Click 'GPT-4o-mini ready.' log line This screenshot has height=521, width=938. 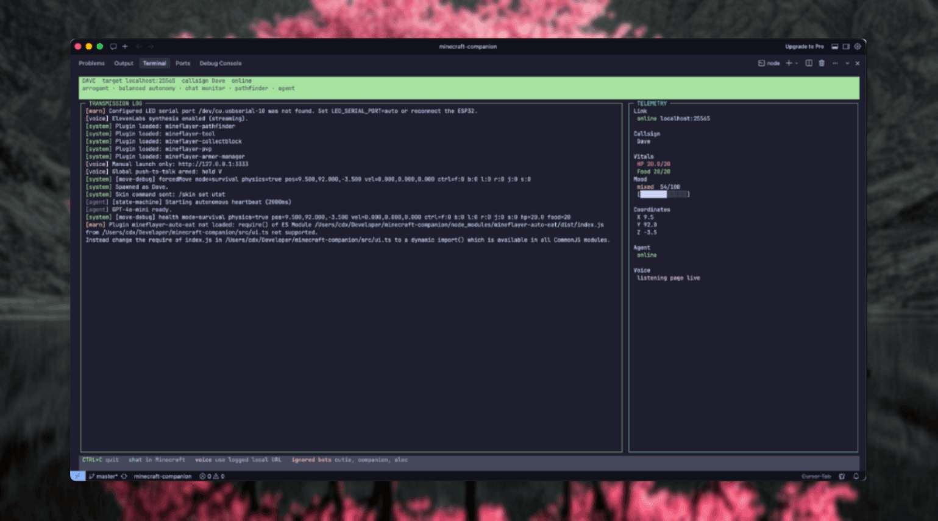click(129, 209)
